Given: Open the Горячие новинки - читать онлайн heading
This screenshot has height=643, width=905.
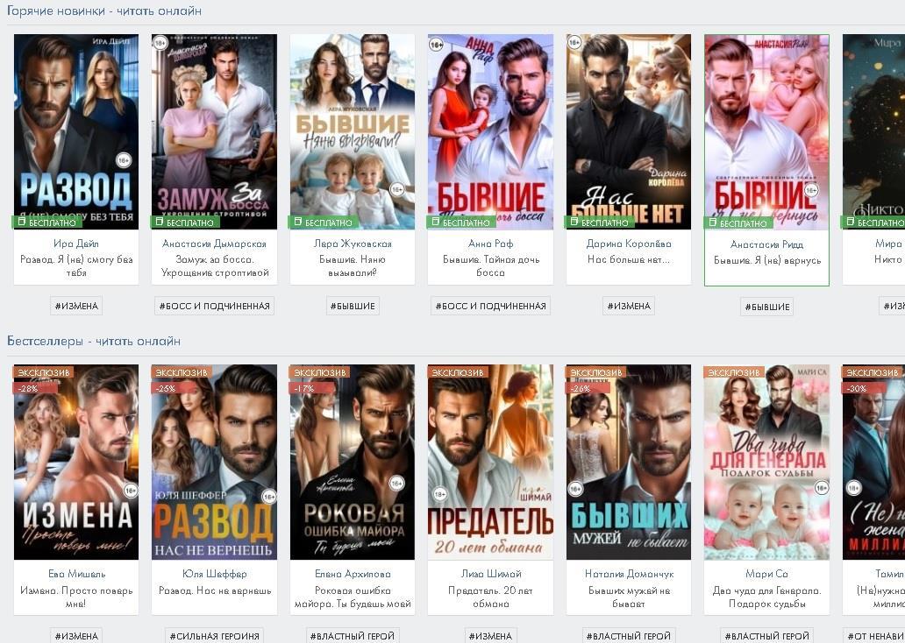Looking at the screenshot, I should pyautogui.click(x=103, y=11).
